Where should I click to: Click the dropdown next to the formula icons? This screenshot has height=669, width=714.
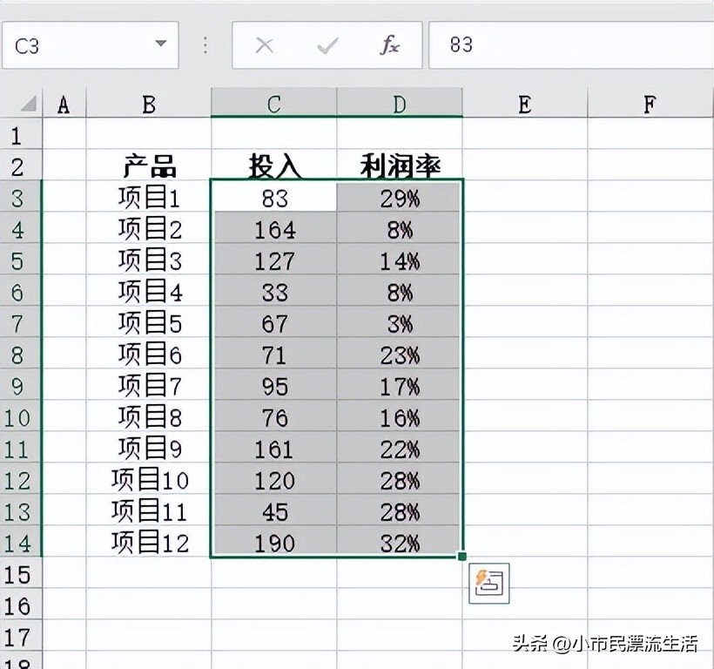[x=159, y=44]
